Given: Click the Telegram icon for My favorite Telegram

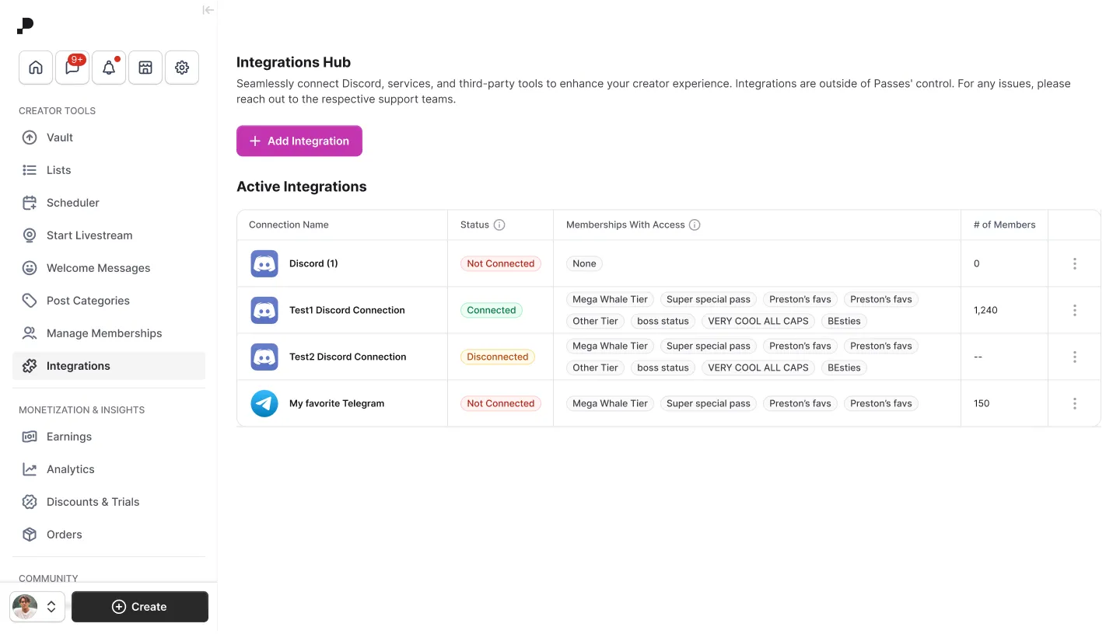Looking at the screenshot, I should pos(264,403).
